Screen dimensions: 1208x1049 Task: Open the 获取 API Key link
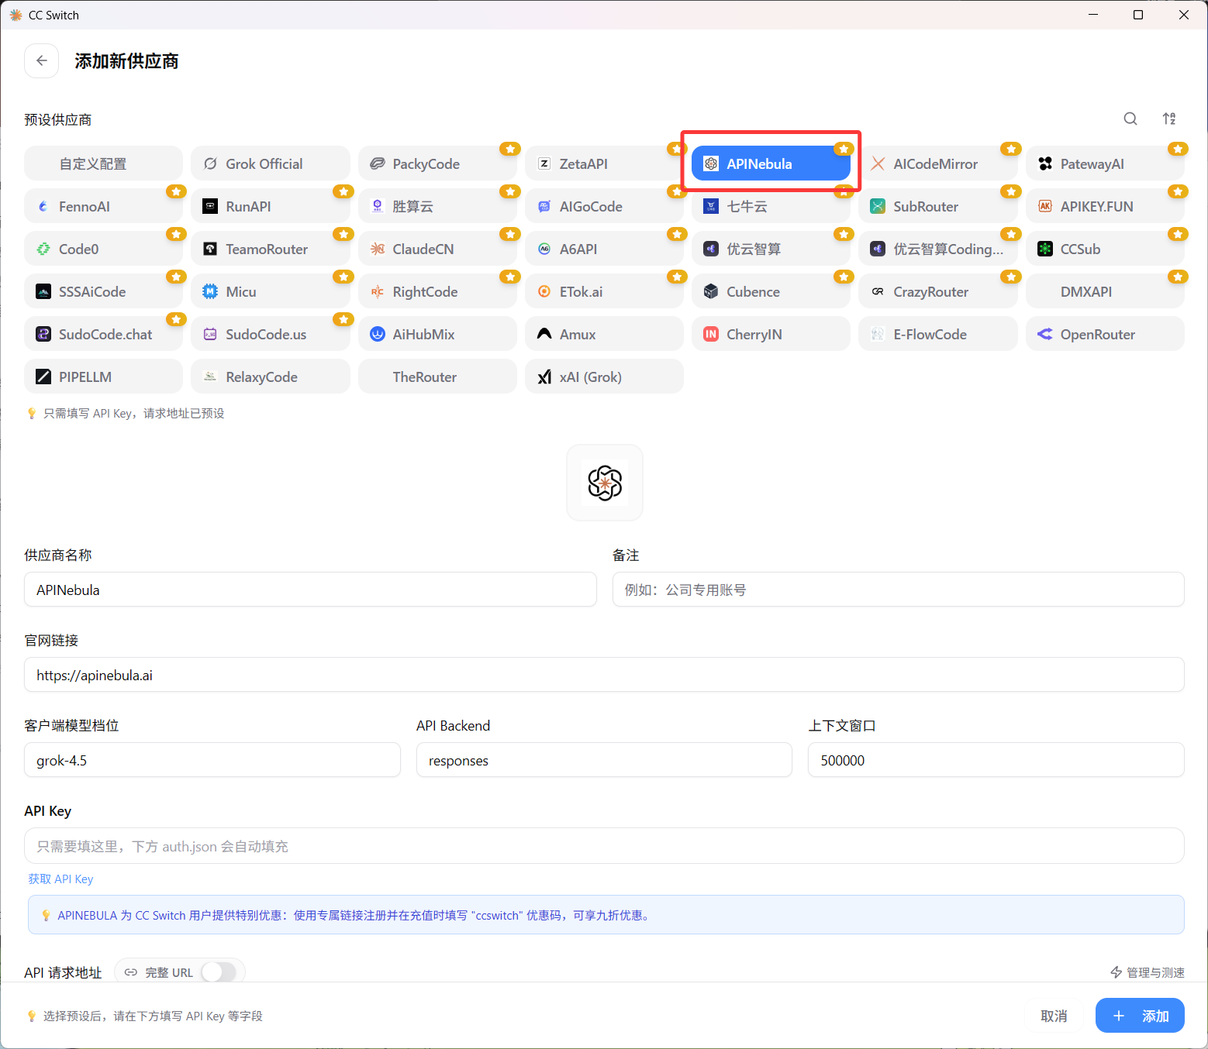(60, 879)
